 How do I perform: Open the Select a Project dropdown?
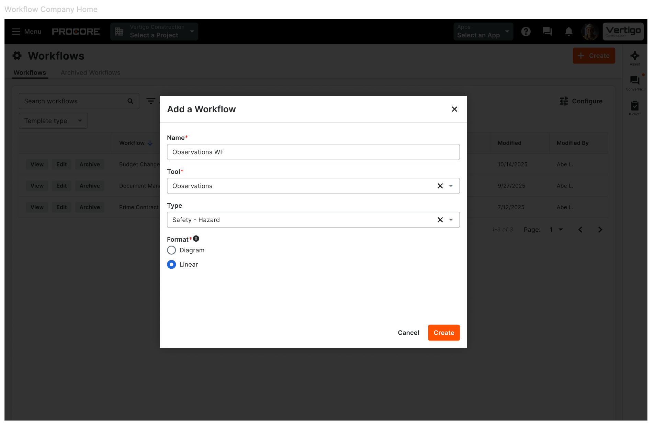tap(154, 32)
